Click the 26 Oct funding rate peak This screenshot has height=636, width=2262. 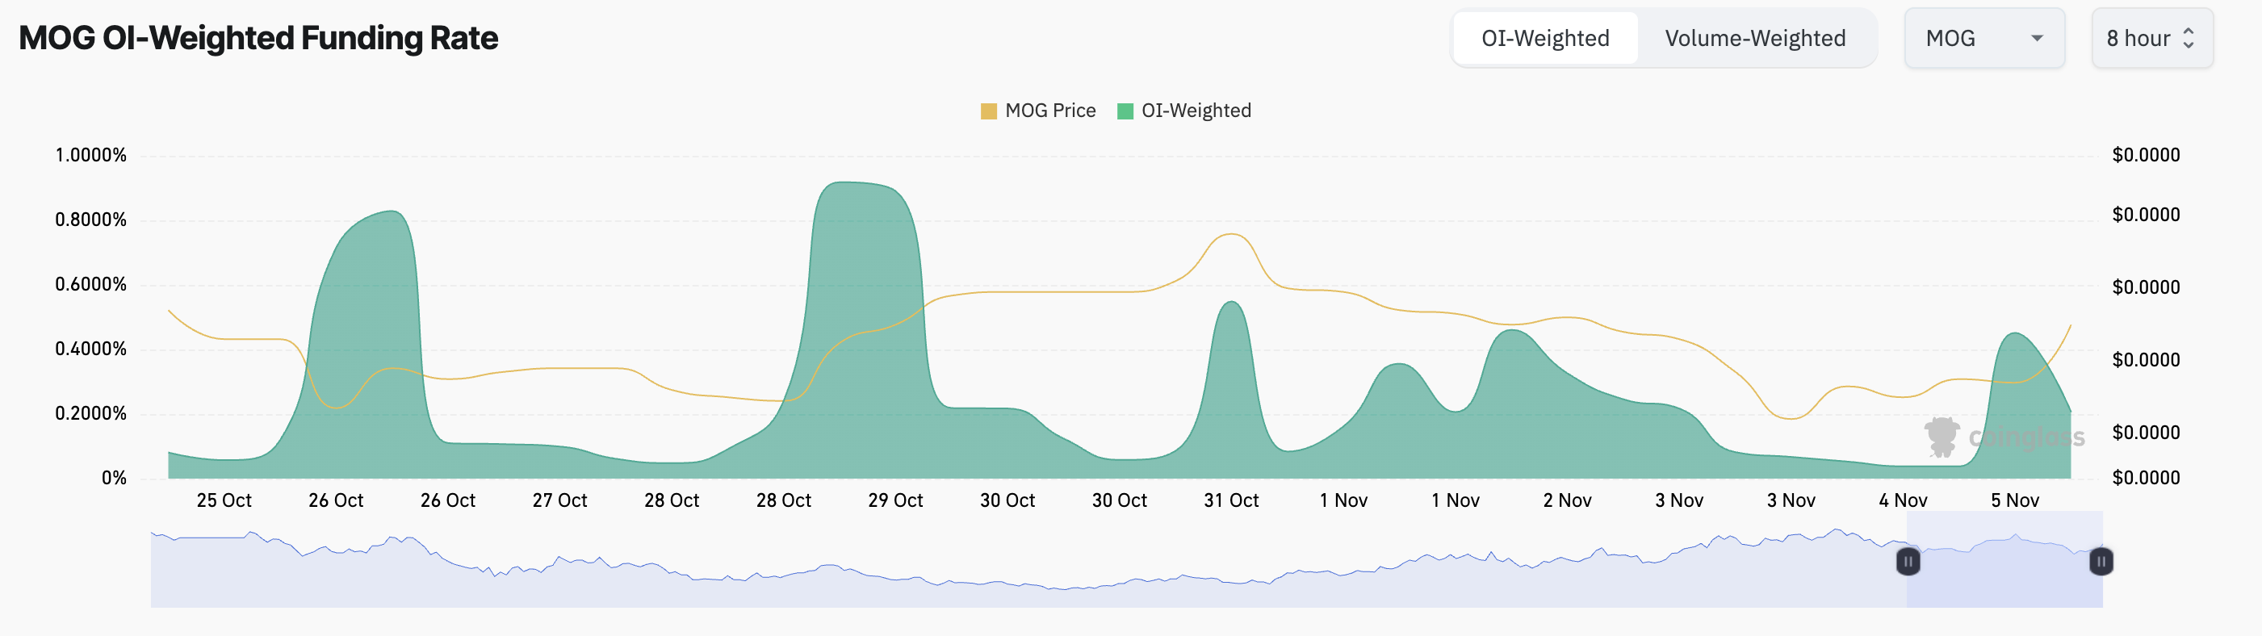392,211
